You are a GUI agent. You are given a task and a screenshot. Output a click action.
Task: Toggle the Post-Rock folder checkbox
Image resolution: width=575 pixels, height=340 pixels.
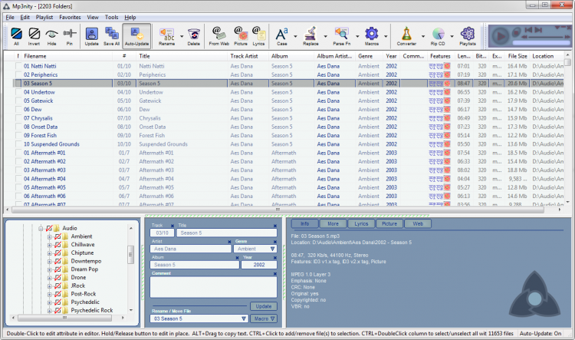(x=58, y=294)
